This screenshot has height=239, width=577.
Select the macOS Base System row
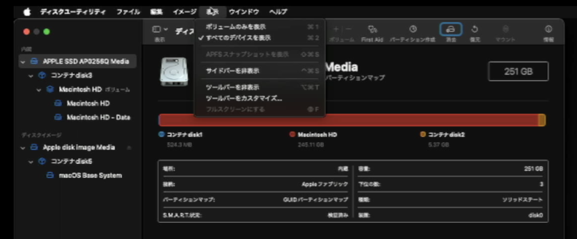pos(77,175)
